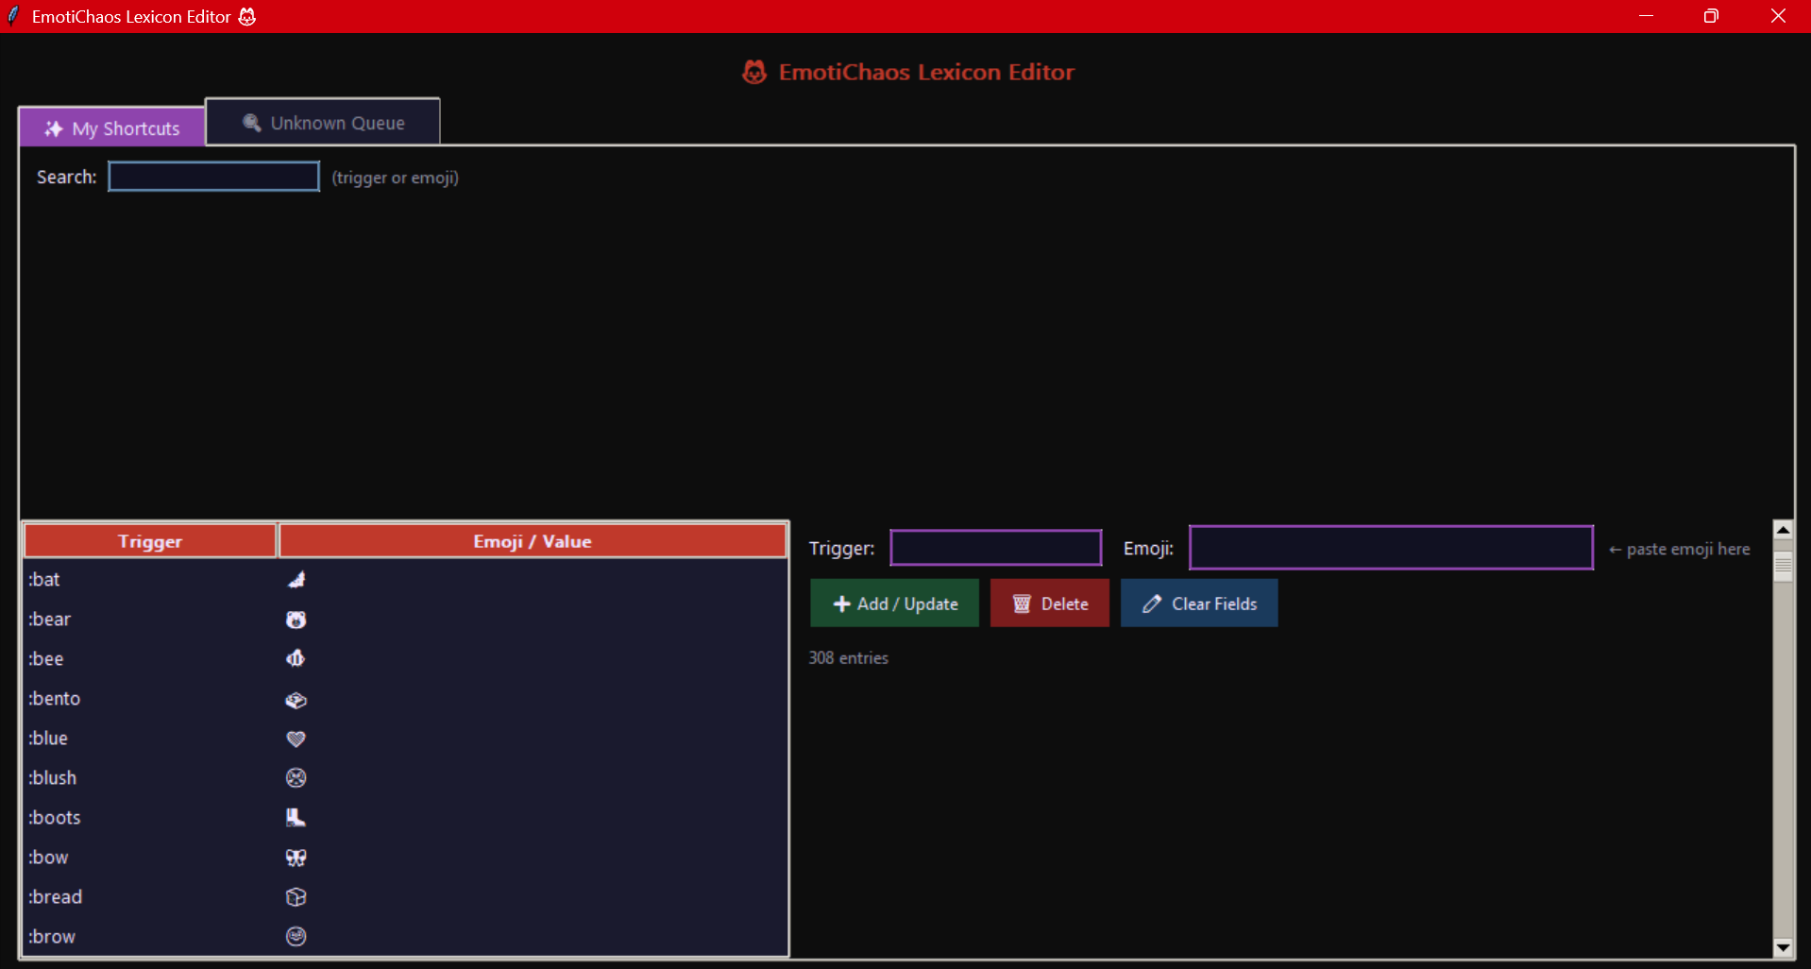The width and height of the screenshot is (1811, 969).
Task: Sort by the Trigger column header
Action: pyautogui.click(x=150, y=541)
